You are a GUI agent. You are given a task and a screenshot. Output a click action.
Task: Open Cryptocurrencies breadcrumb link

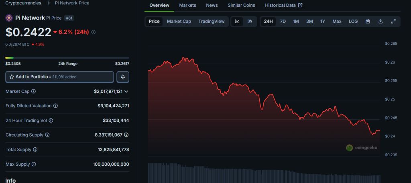[23, 3]
